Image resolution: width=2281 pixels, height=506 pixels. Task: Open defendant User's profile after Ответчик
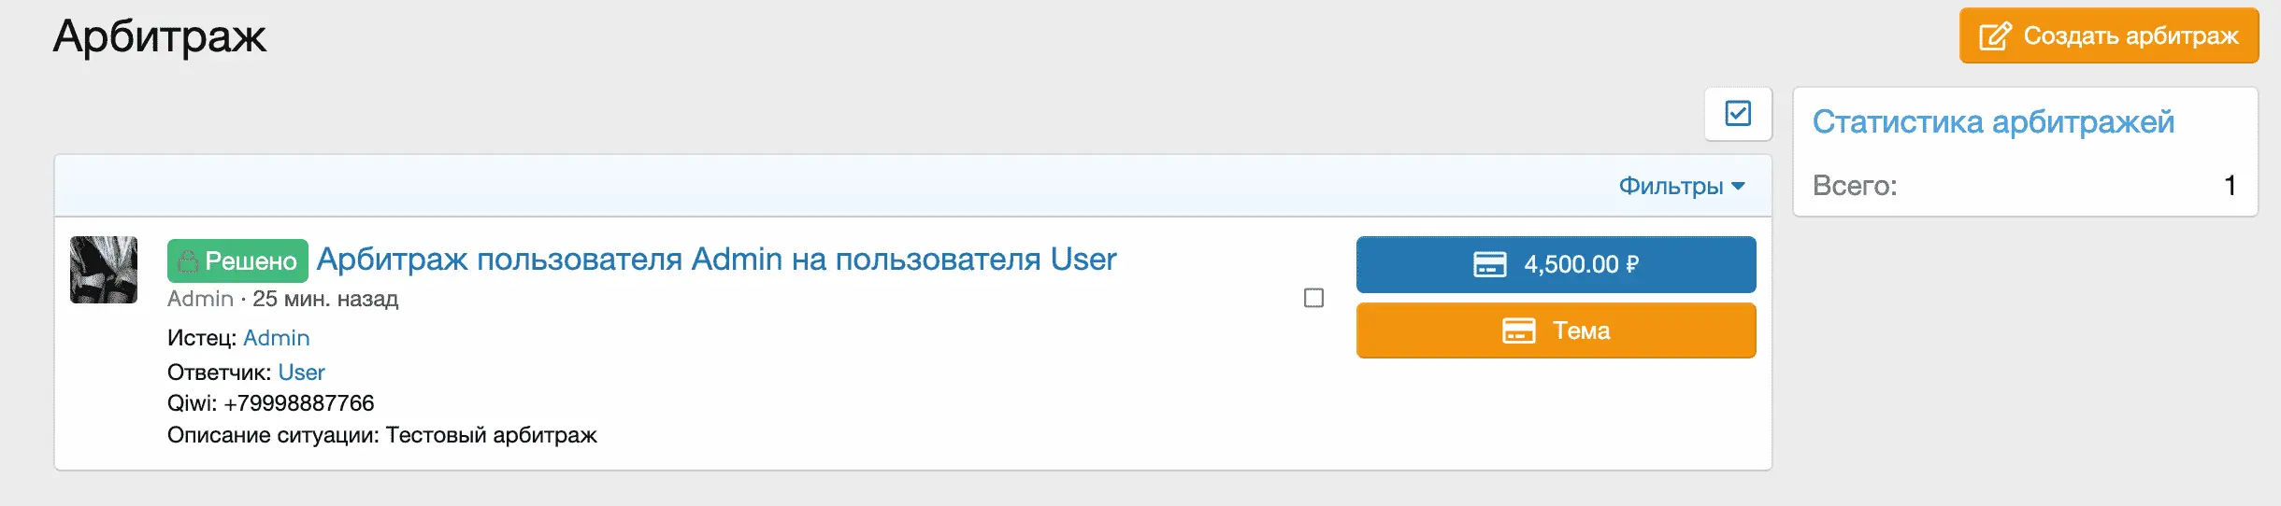(301, 372)
